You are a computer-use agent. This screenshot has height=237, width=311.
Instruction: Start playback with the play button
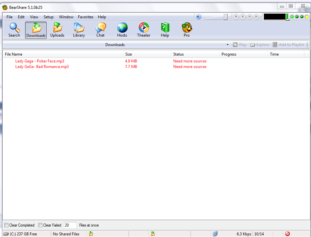pos(236,17)
